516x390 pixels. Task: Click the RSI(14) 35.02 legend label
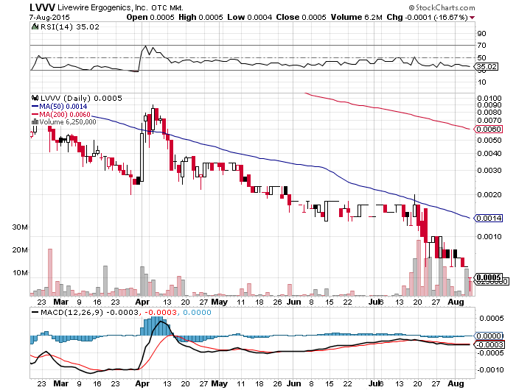coord(69,27)
